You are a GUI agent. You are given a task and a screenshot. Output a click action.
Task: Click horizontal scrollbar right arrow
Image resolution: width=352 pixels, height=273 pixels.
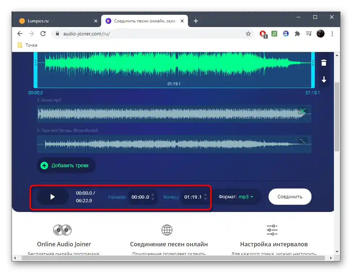coord(331,258)
